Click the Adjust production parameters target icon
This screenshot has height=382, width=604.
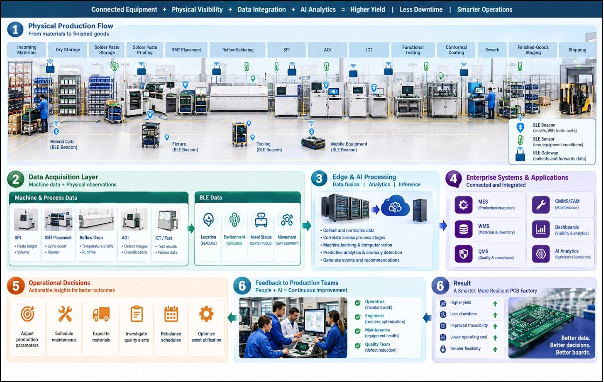(27, 314)
